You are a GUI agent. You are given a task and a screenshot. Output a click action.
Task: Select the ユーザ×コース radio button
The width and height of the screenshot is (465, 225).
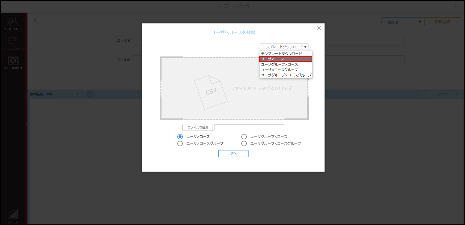coord(180,137)
